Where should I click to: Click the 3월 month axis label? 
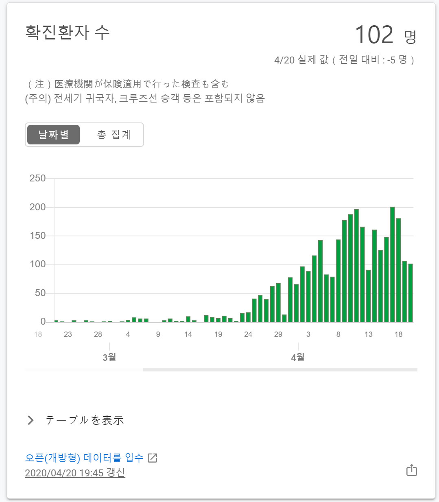tap(109, 357)
